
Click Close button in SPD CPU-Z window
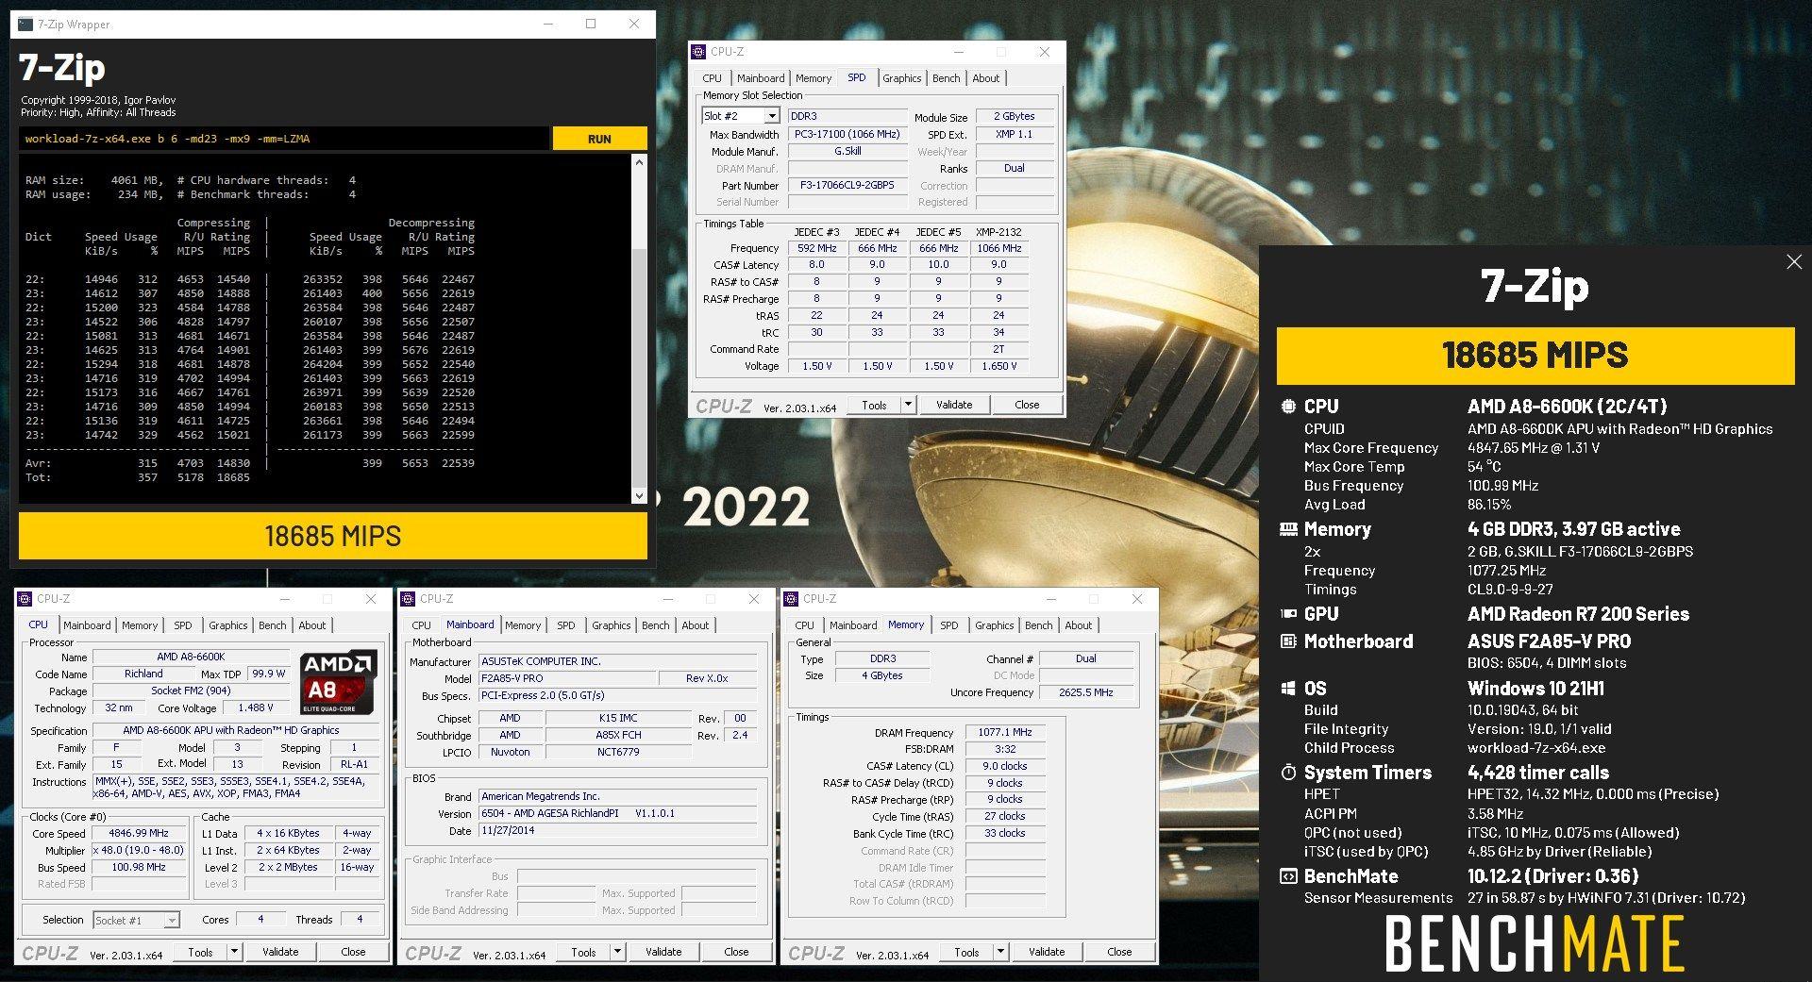tap(1027, 405)
